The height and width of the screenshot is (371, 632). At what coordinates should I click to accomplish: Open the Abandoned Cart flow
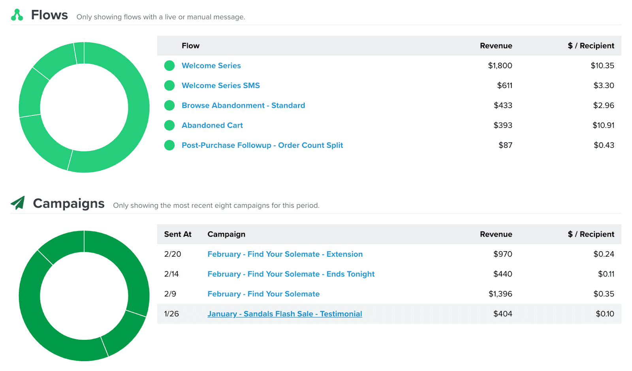(212, 125)
